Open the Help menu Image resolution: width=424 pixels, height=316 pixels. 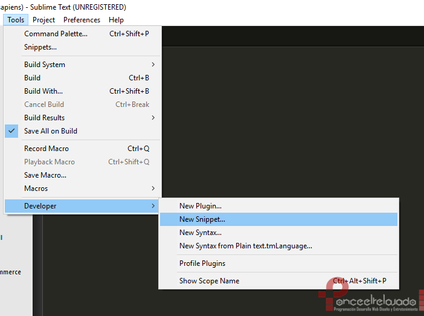coord(116,20)
